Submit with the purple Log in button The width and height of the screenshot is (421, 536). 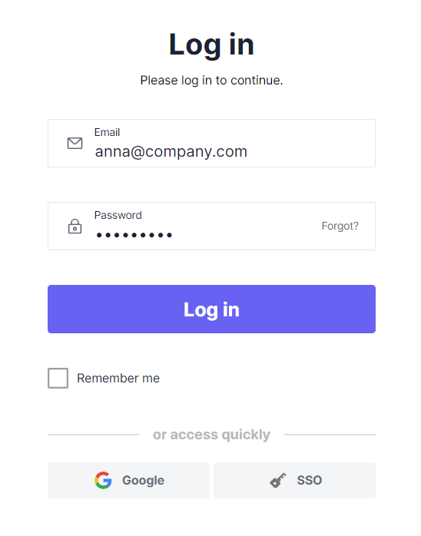(x=211, y=309)
